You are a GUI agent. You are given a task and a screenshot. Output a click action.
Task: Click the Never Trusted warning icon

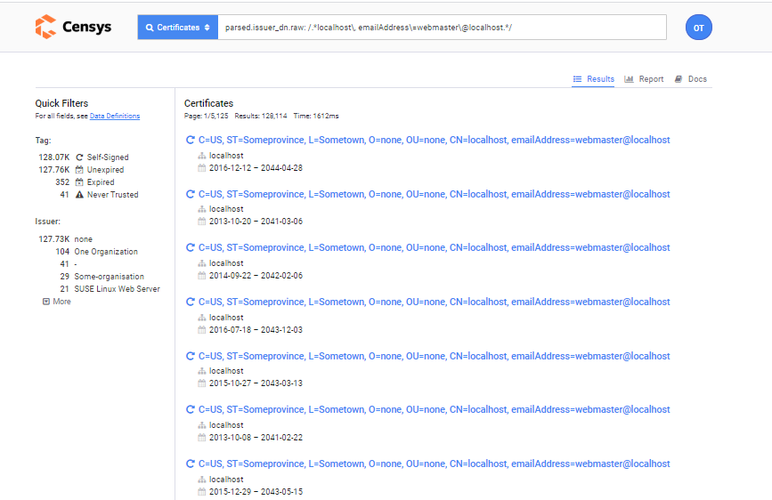click(79, 195)
